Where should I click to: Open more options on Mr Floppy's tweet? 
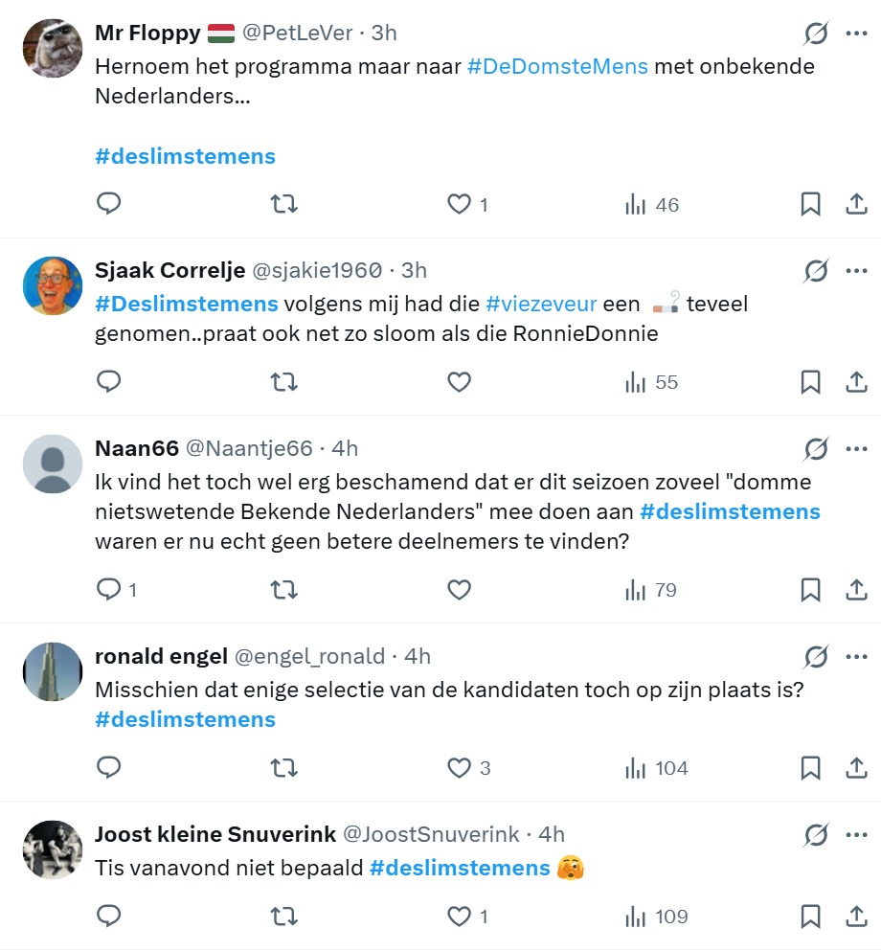(x=855, y=34)
